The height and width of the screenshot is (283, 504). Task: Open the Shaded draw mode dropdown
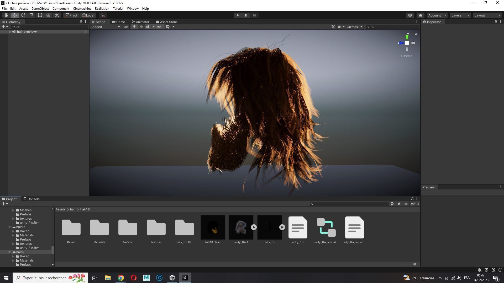point(105,27)
